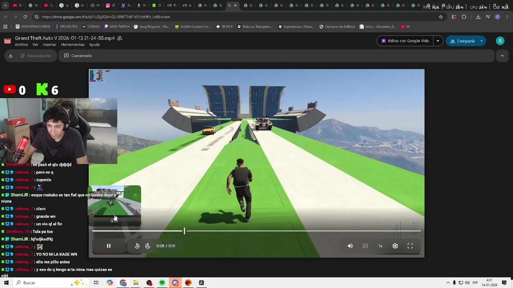Open Song Requests bookmark

151,26
